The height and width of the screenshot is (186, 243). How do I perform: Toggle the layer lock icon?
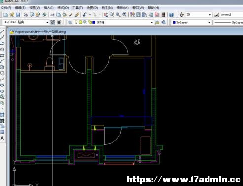tap(90, 22)
